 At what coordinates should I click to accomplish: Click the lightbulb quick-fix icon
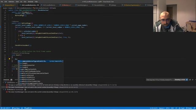point(9,59)
